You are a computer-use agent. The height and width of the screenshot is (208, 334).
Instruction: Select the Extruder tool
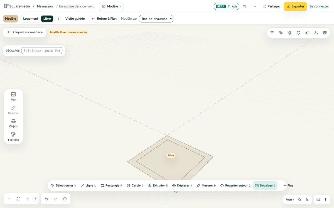(x=158, y=186)
